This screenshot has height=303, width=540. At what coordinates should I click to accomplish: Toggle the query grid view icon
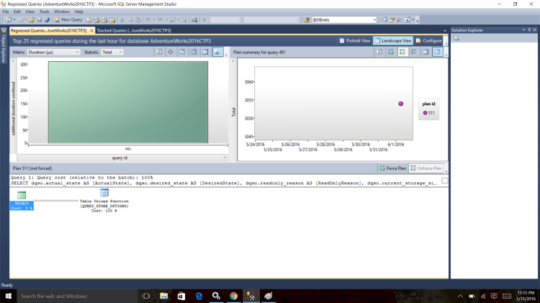coord(204,52)
